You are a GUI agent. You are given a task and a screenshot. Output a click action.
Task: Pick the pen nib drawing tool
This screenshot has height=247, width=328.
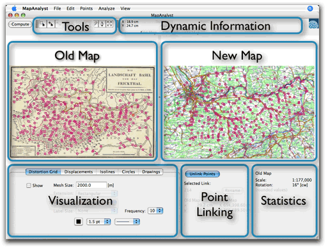pyautogui.click(x=102, y=24)
